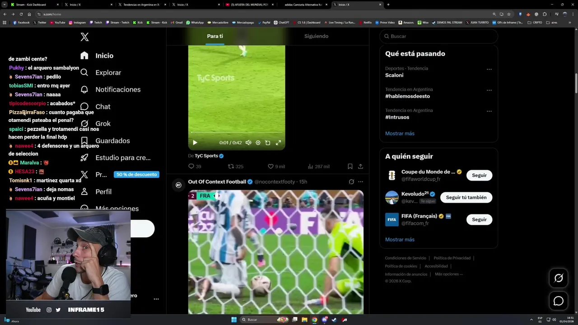Screen dimensions: 578x325
Task: Repost the TyC Sports post showing 325
Action: [x=235, y=167]
